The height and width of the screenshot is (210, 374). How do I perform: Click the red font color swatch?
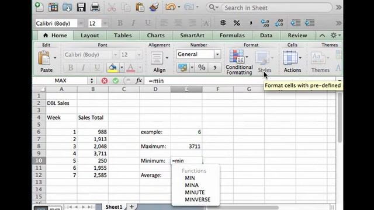click(x=131, y=68)
